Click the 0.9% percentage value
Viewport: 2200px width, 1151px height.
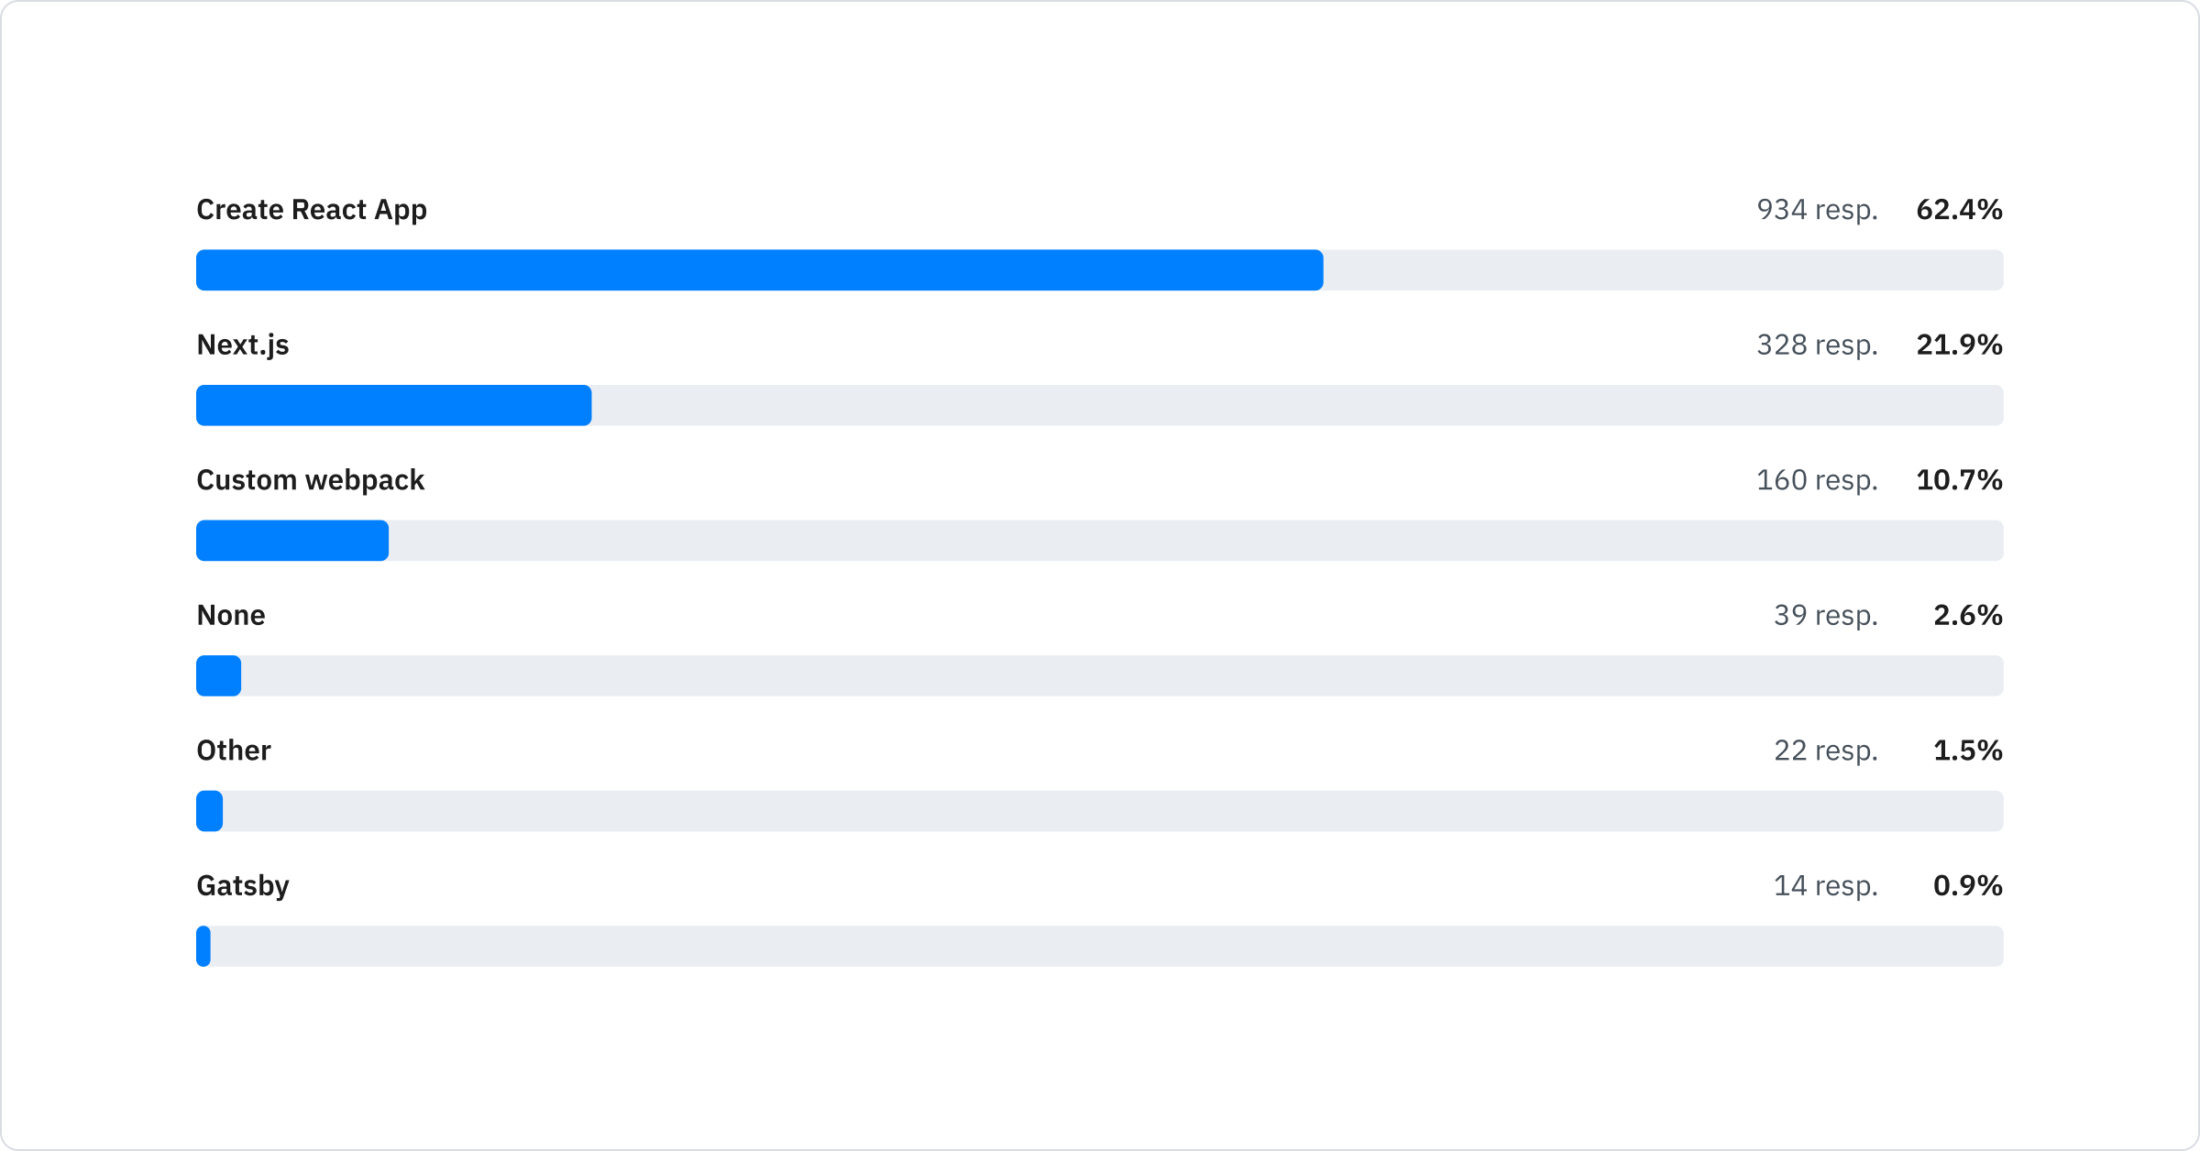[x=1967, y=885]
